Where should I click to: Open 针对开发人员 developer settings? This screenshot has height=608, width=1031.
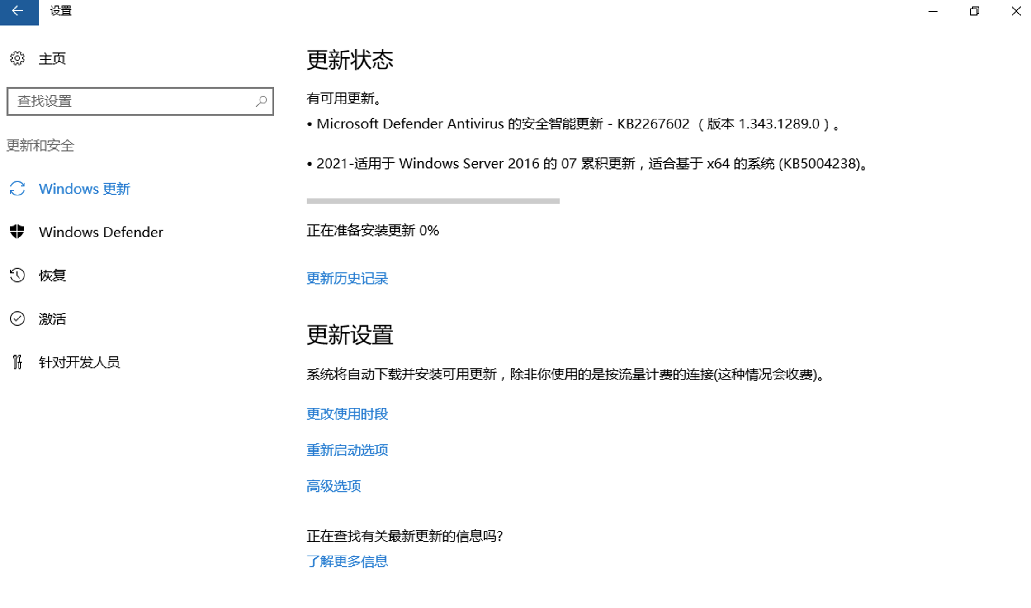(79, 362)
